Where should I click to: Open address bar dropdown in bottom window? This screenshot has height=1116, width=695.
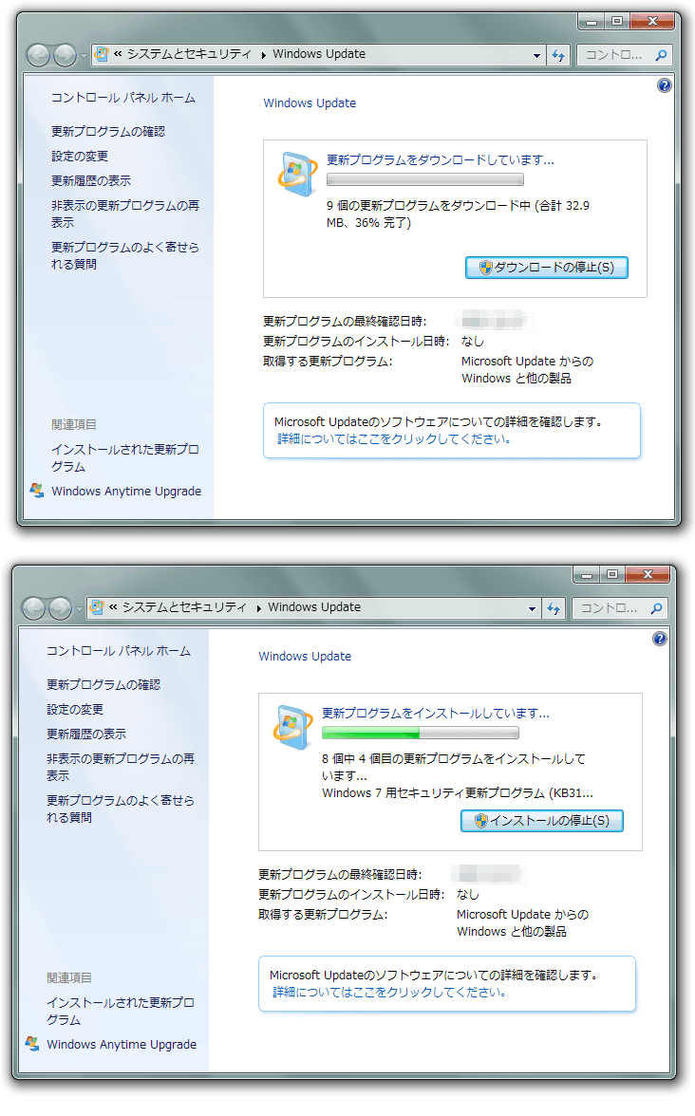[532, 608]
